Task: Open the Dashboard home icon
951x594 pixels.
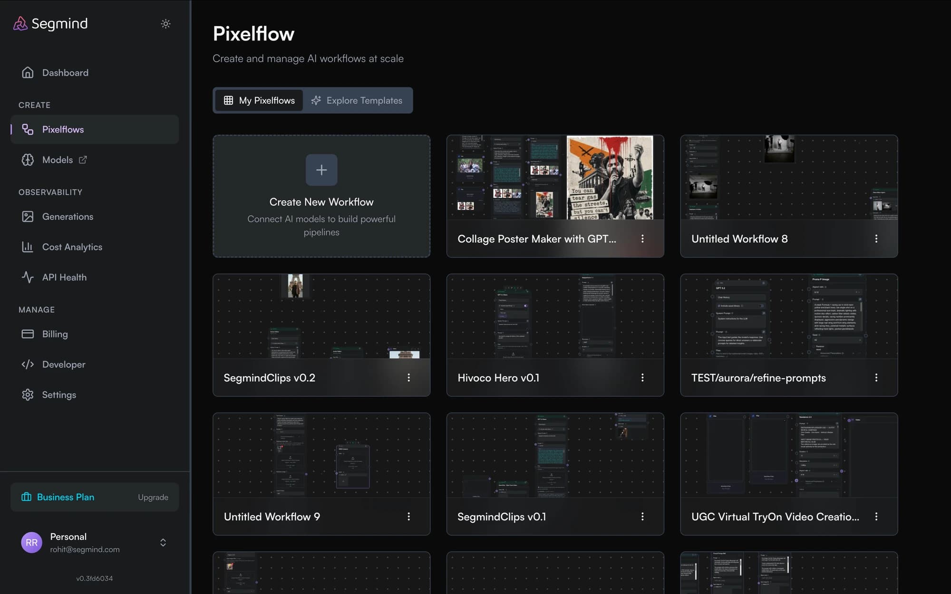Action: tap(28, 73)
